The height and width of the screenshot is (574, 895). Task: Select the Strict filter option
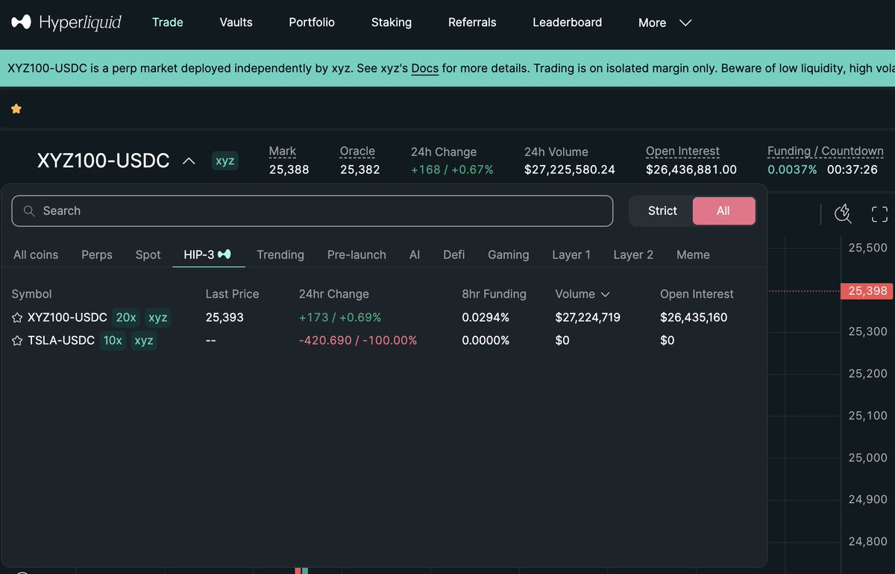pos(662,211)
